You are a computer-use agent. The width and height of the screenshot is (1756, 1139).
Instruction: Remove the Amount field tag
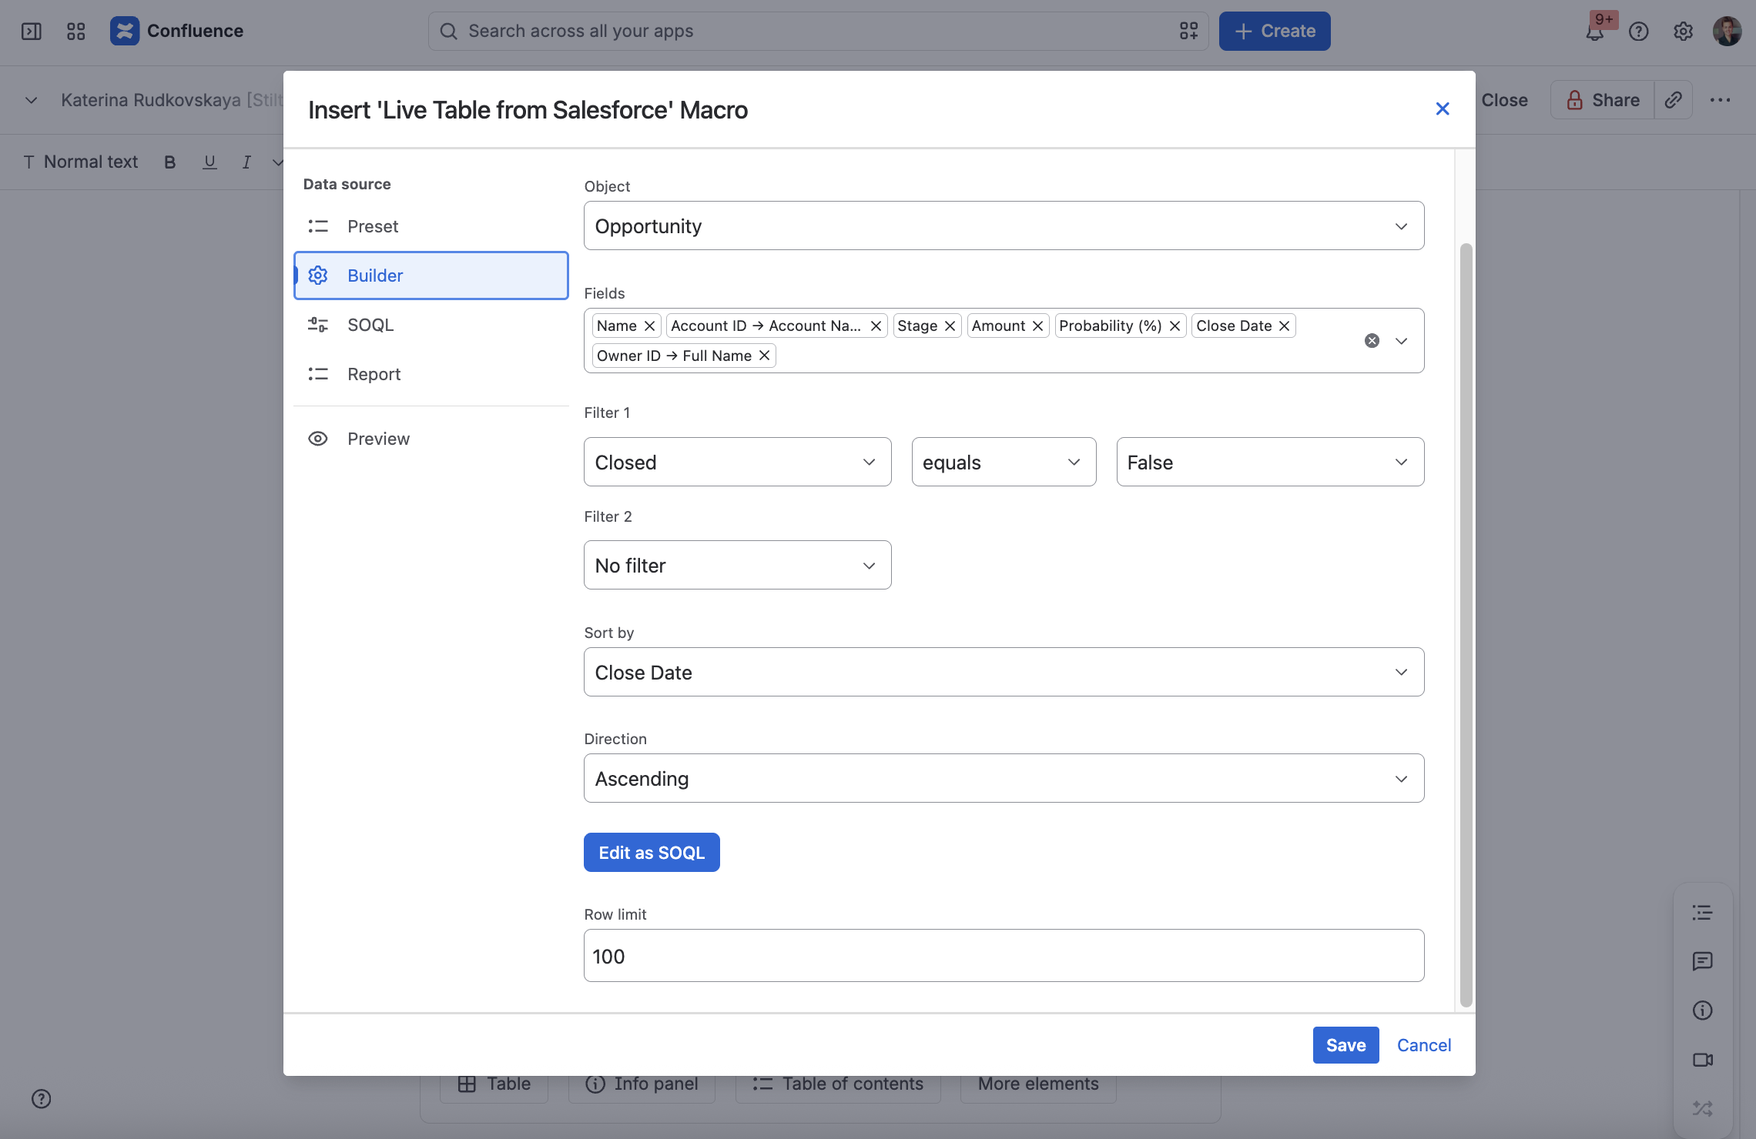click(x=1037, y=326)
